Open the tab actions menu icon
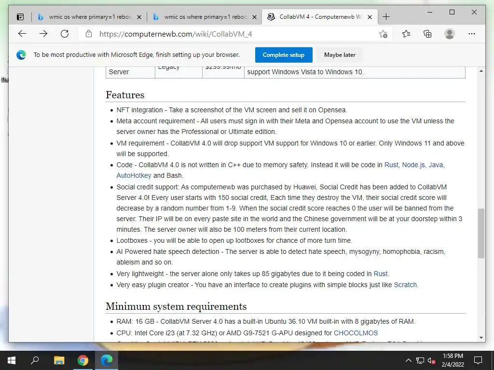 coord(20,17)
